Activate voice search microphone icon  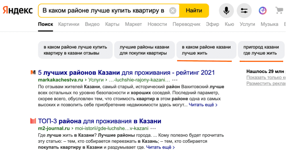pos(226,11)
